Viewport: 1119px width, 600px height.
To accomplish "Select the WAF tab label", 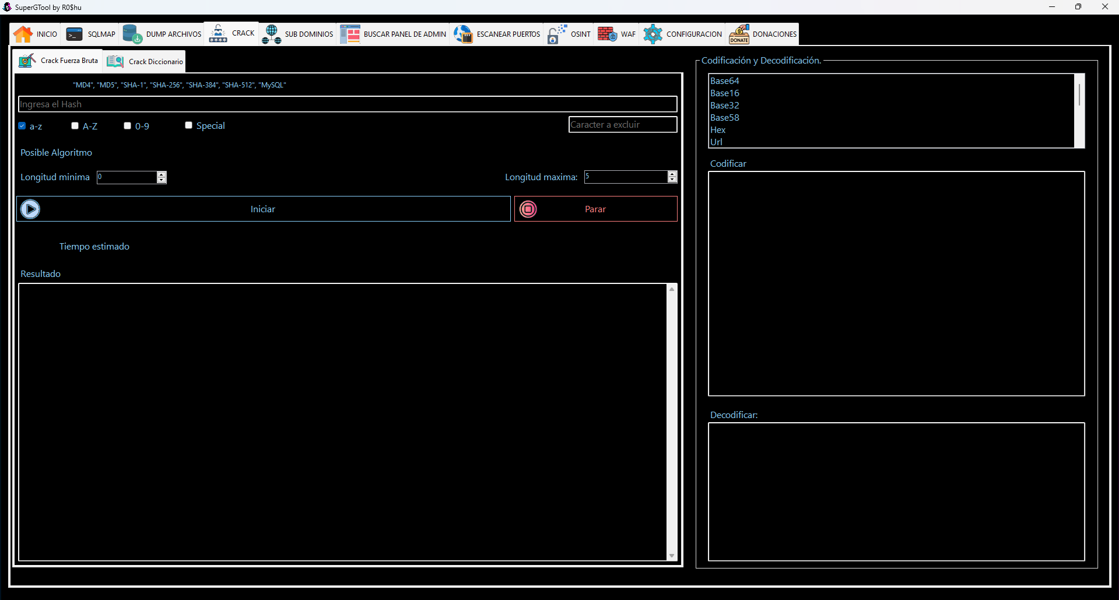I will click(628, 34).
